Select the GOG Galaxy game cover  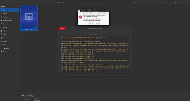[x=29, y=17]
